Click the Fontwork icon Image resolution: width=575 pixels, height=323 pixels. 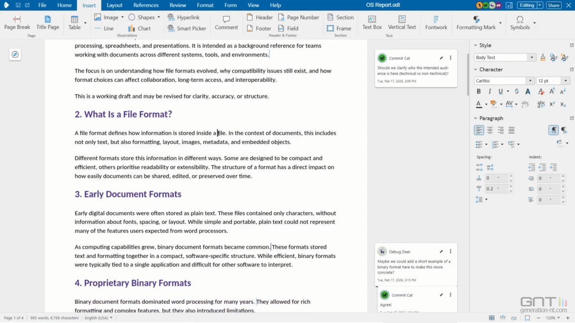pyautogui.click(x=436, y=22)
